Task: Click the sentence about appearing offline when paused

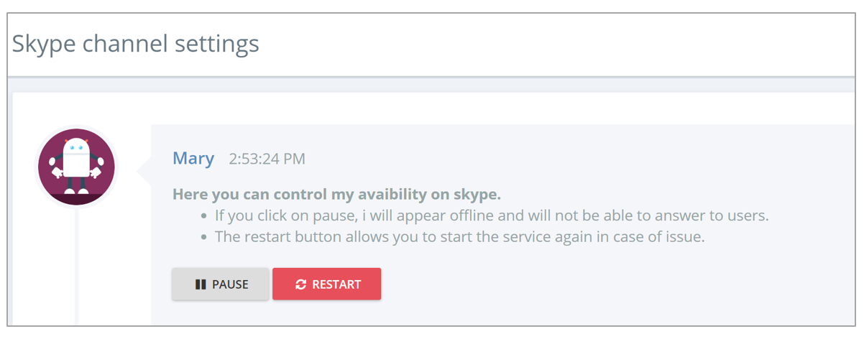Action: pyautogui.click(x=492, y=215)
